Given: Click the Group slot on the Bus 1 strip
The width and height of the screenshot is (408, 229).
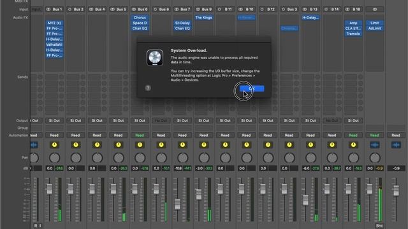Looking at the screenshot, I should click(54, 128).
